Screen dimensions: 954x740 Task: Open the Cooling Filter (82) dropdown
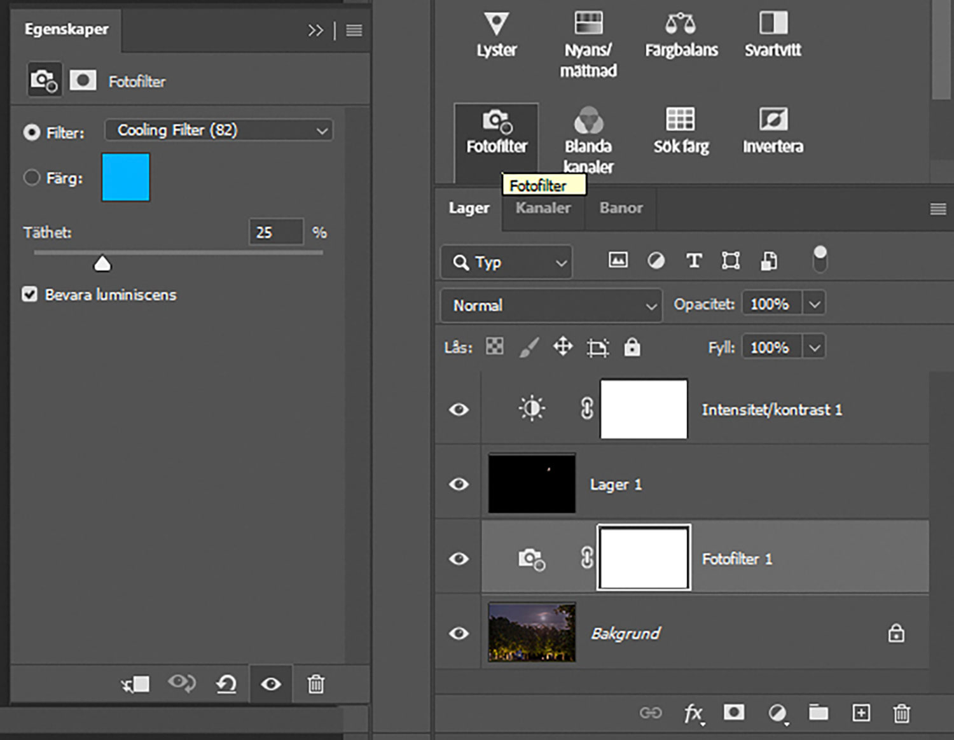pos(218,130)
